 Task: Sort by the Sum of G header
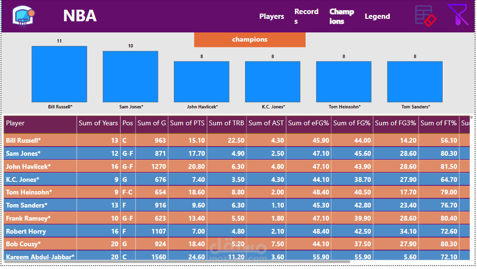click(x=152, y=124)
